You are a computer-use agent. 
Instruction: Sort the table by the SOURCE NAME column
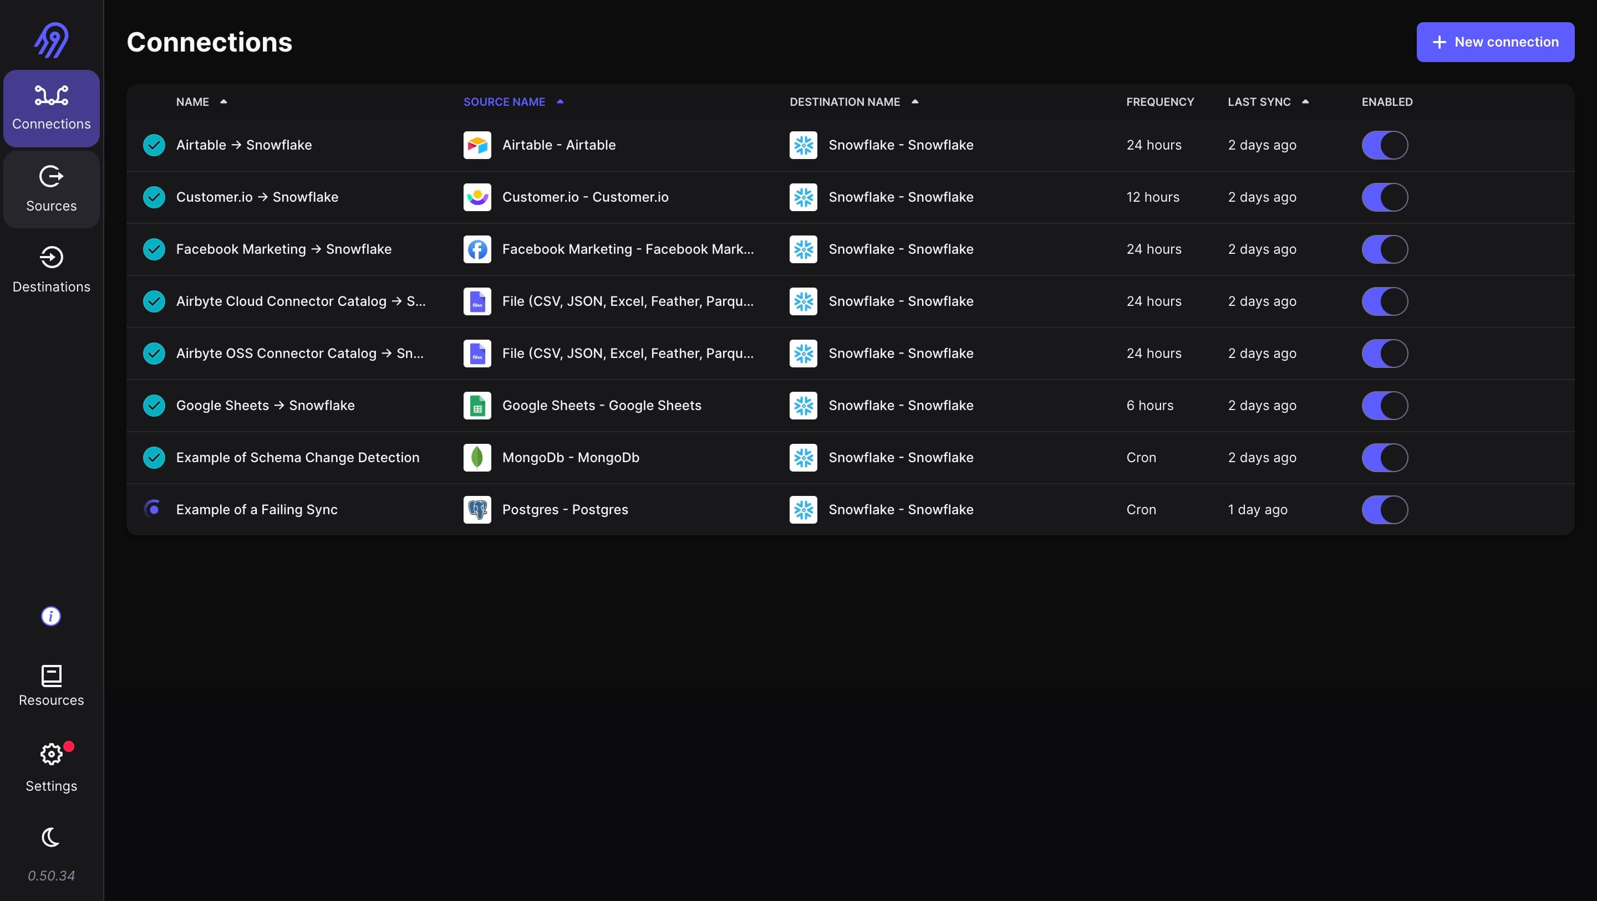pyautogui.click(x=513, y=101)
